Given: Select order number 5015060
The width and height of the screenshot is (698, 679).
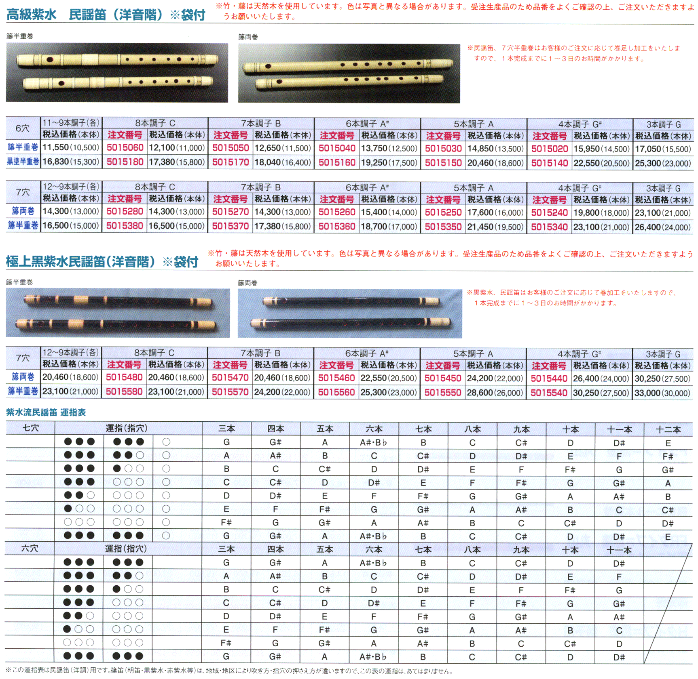Looking at the screenshot, I should point(125,147).
